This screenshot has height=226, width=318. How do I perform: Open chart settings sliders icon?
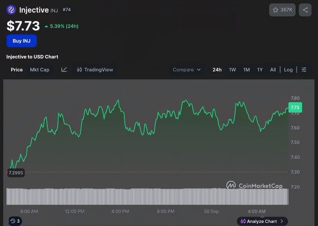pos(304,70)
